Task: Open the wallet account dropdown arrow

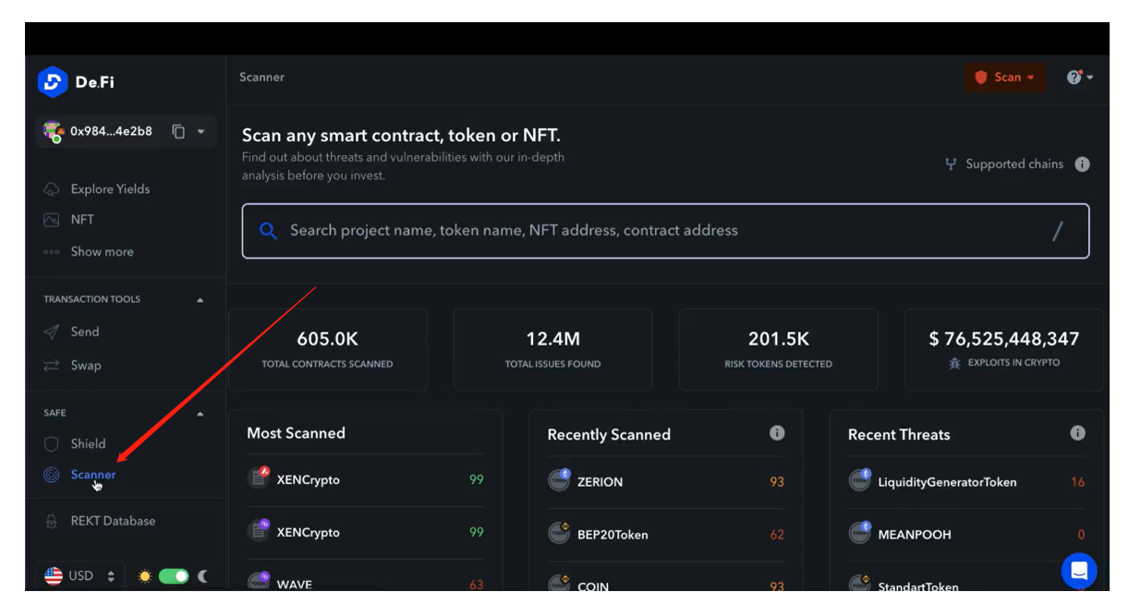Action: tap(201, 131)
